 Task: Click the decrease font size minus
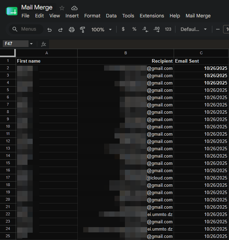[218, 29]
